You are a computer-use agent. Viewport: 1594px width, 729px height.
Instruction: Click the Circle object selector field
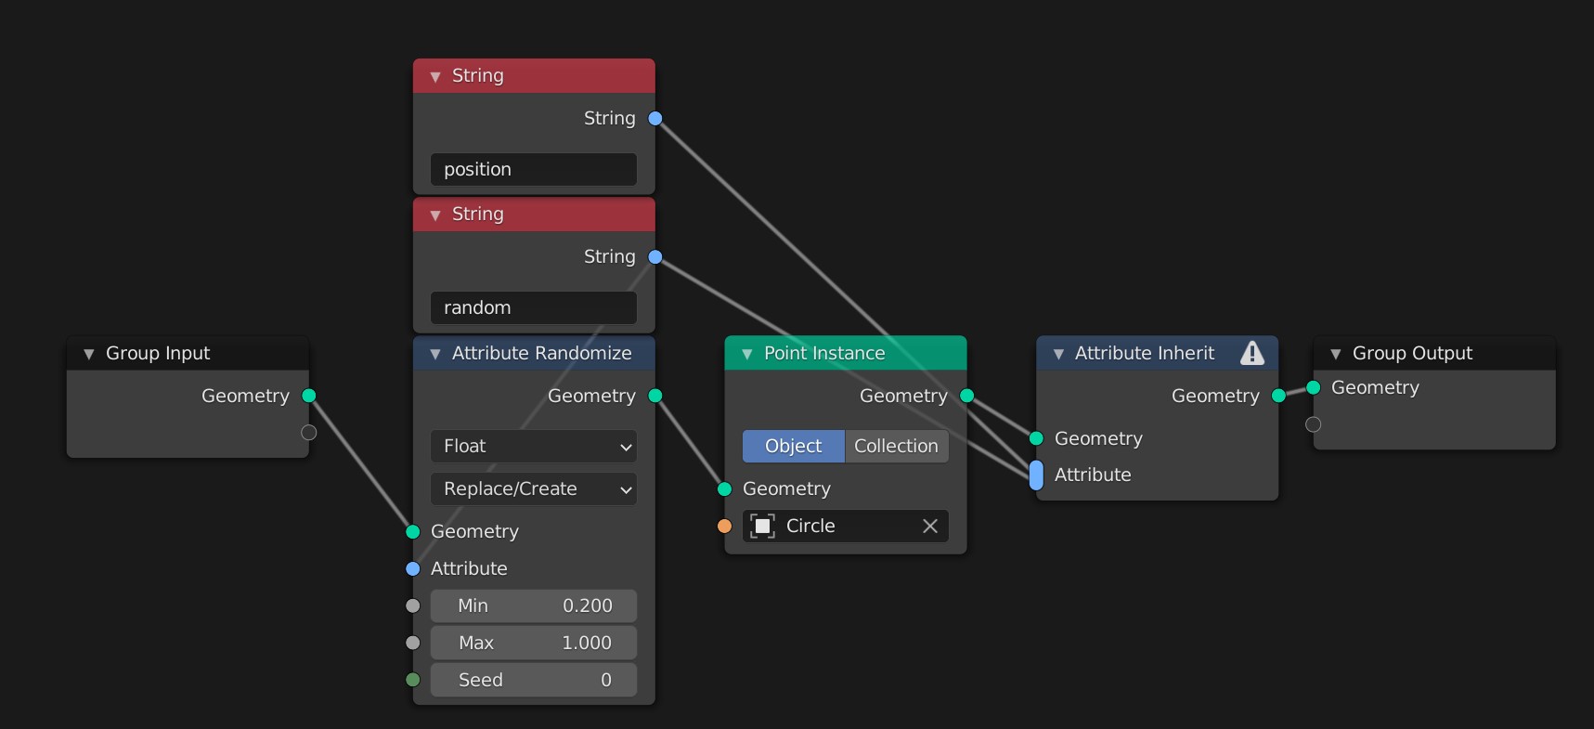coord(846,526)
